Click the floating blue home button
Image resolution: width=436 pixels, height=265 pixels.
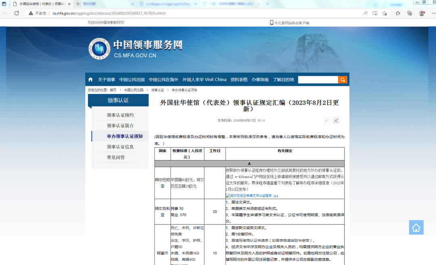[x=416, y=227]
